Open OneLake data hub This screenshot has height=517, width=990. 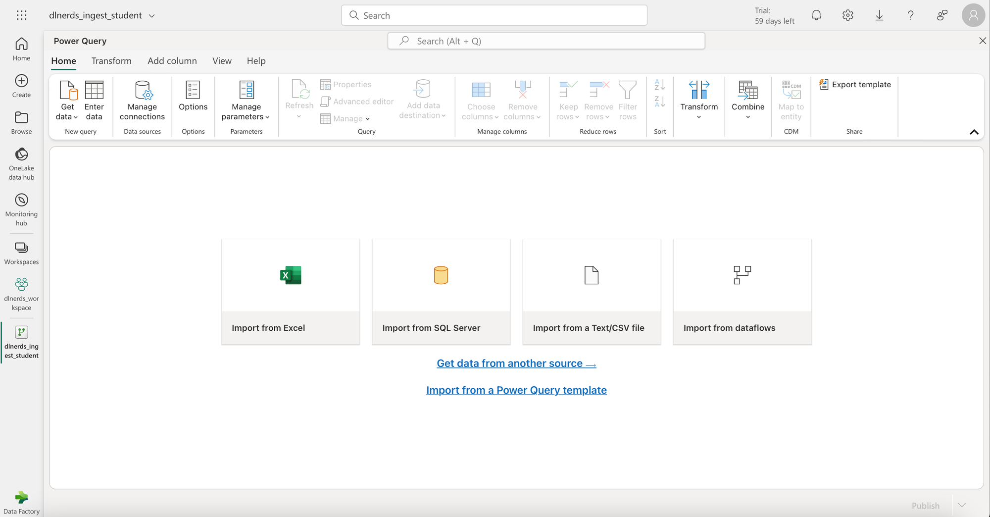click(x=21, y=164)
